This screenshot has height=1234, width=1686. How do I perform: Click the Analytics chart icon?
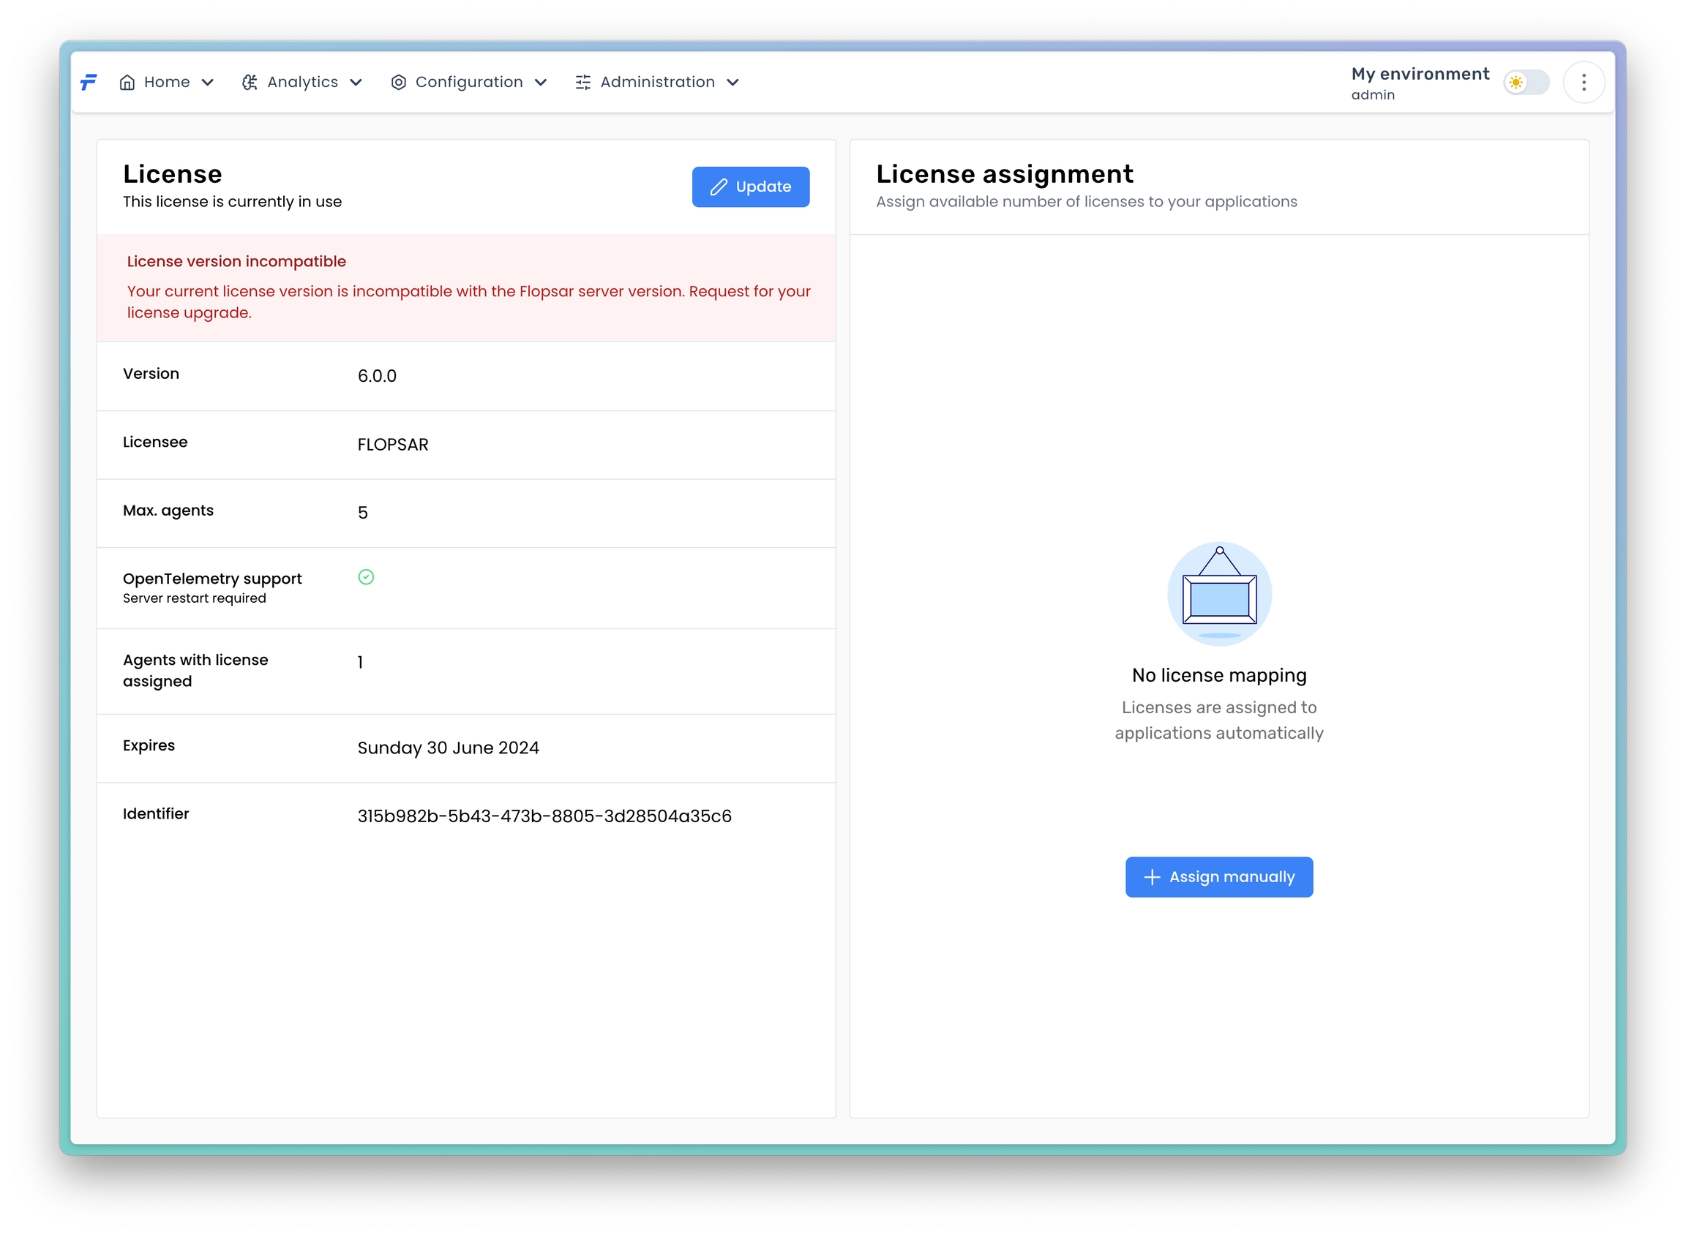coord(250,82)
